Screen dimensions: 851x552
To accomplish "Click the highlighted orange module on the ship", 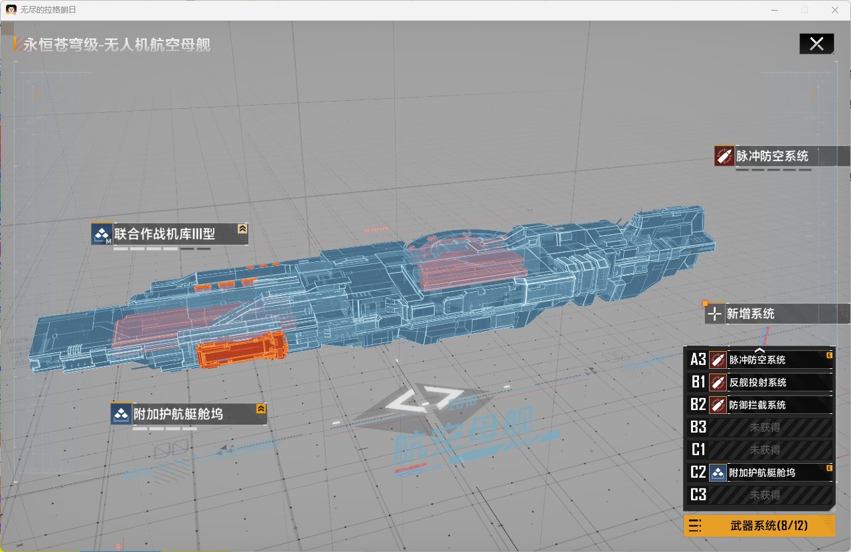I will 240,350.
